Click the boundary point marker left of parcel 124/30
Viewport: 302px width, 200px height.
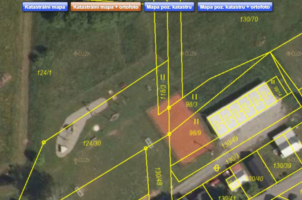click(44, 142)
